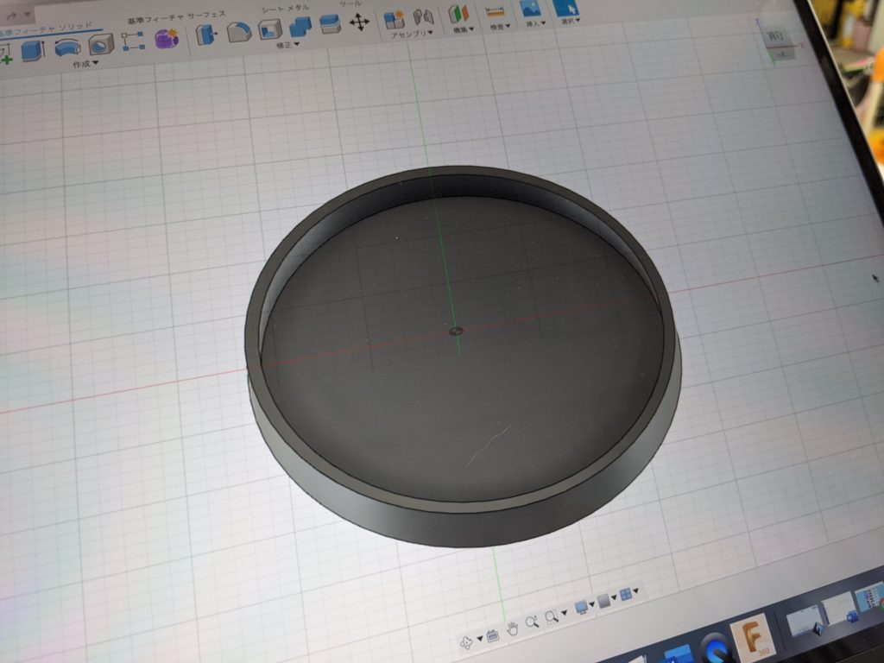Select the Extrude tool
The height and width of the screenshot is (663, 884).
34,51
